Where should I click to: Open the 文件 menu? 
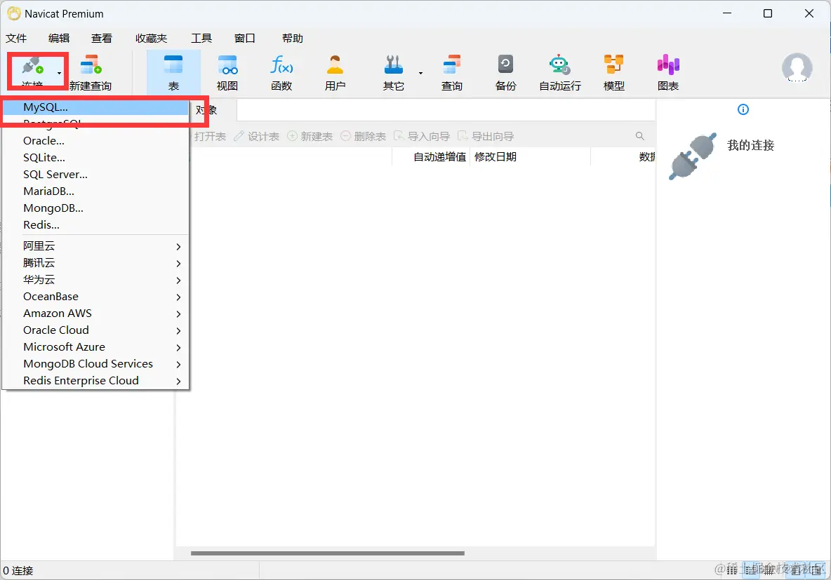coord(16,38)
